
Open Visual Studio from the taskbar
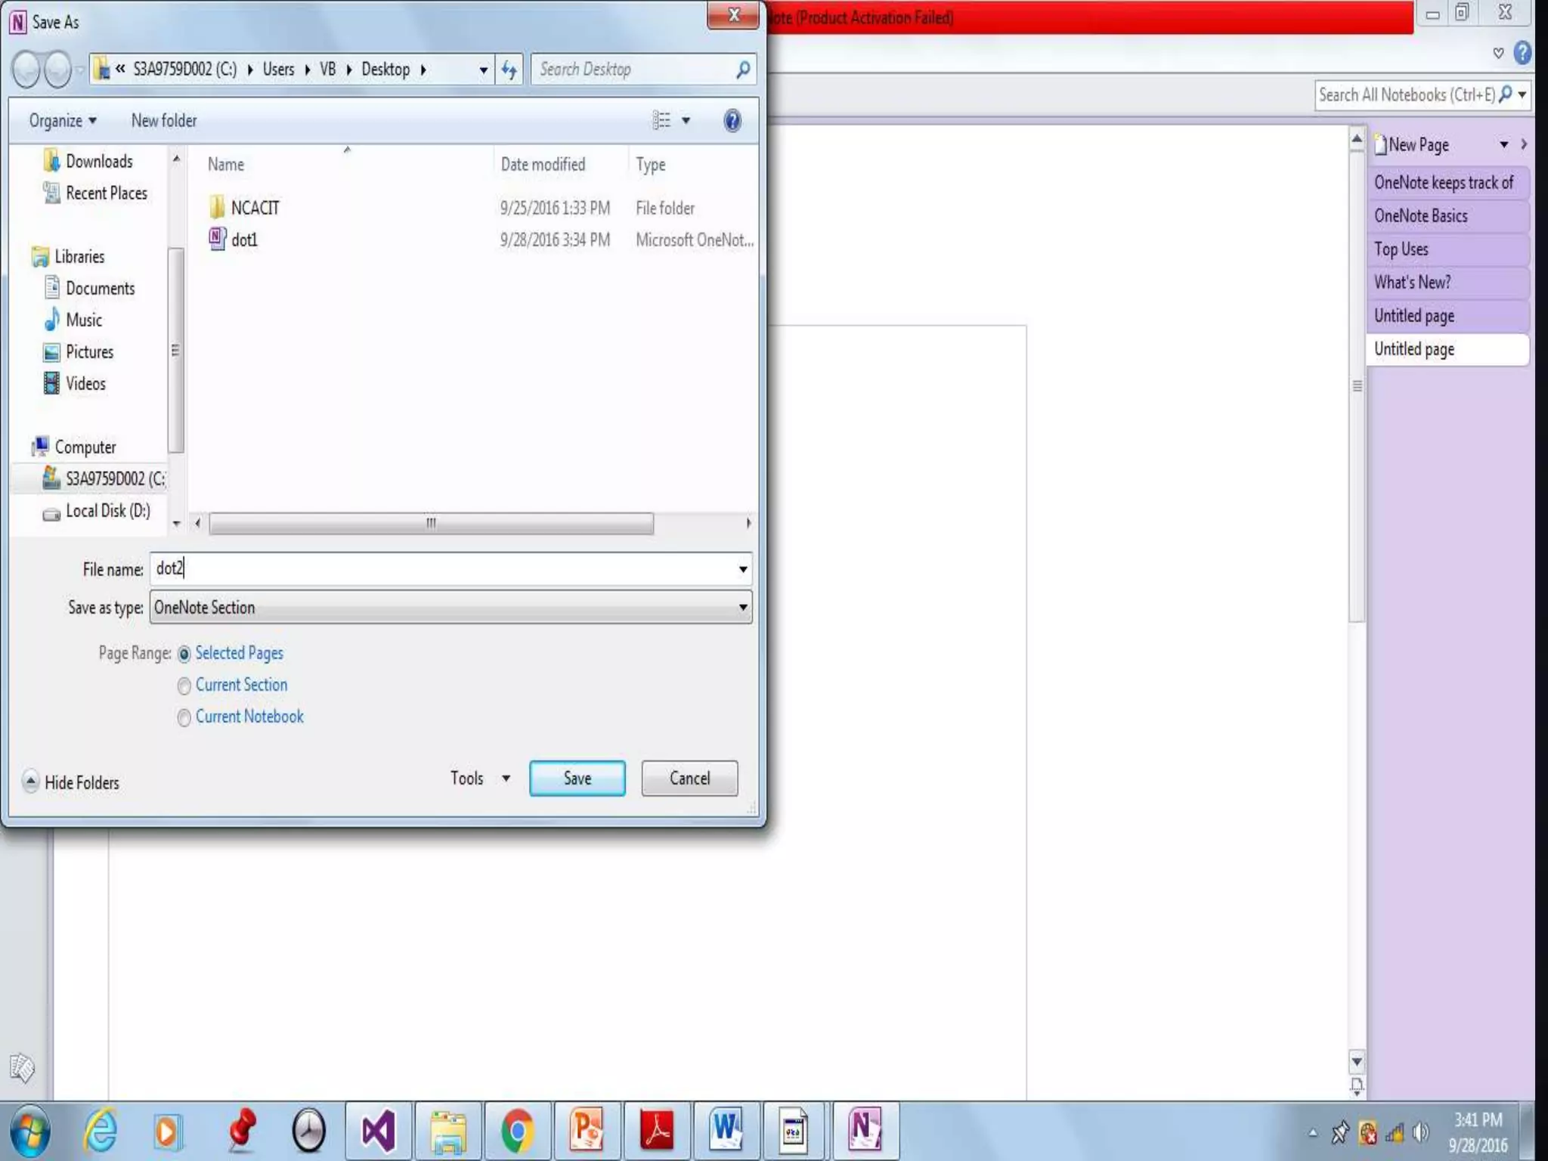click(378, 1131)
